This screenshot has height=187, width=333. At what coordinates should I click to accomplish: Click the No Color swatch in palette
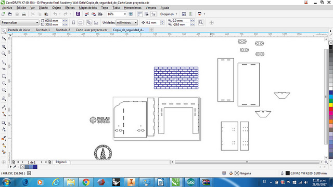coord(331,43)
